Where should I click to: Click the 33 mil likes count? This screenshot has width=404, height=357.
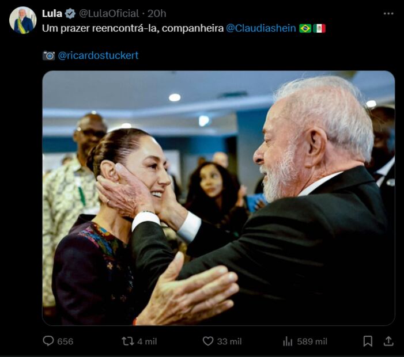[x=229, y=341]
